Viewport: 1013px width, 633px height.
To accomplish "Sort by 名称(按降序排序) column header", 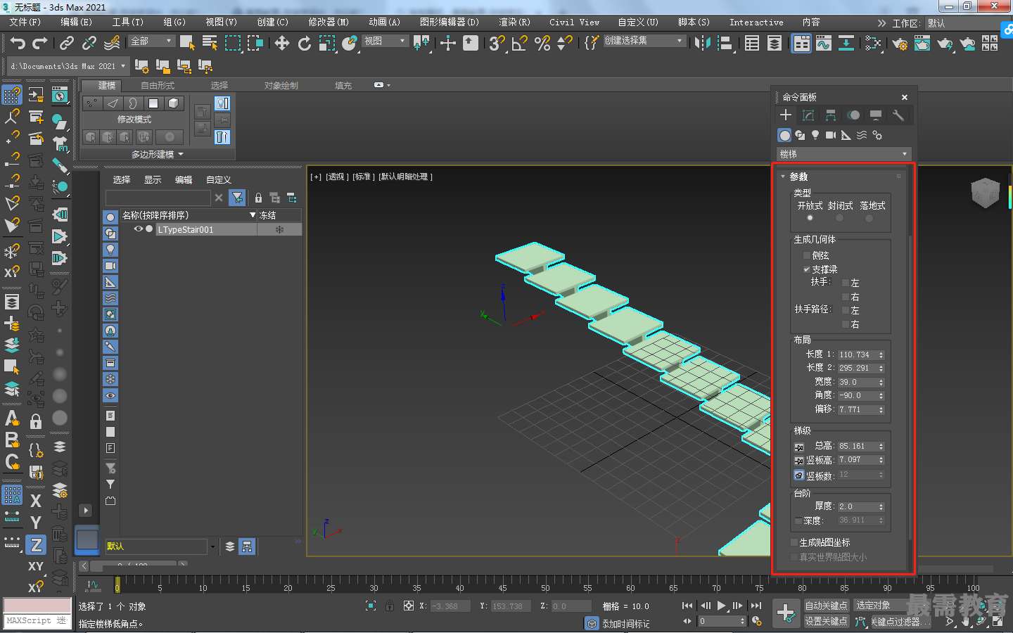I will pyautogui.click(x=189, y=215).
